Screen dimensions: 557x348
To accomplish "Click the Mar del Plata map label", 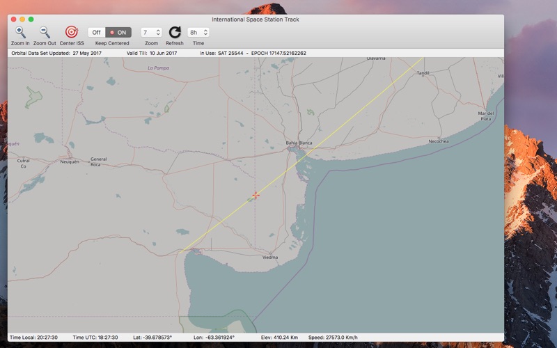I will [x=486, y=116].
